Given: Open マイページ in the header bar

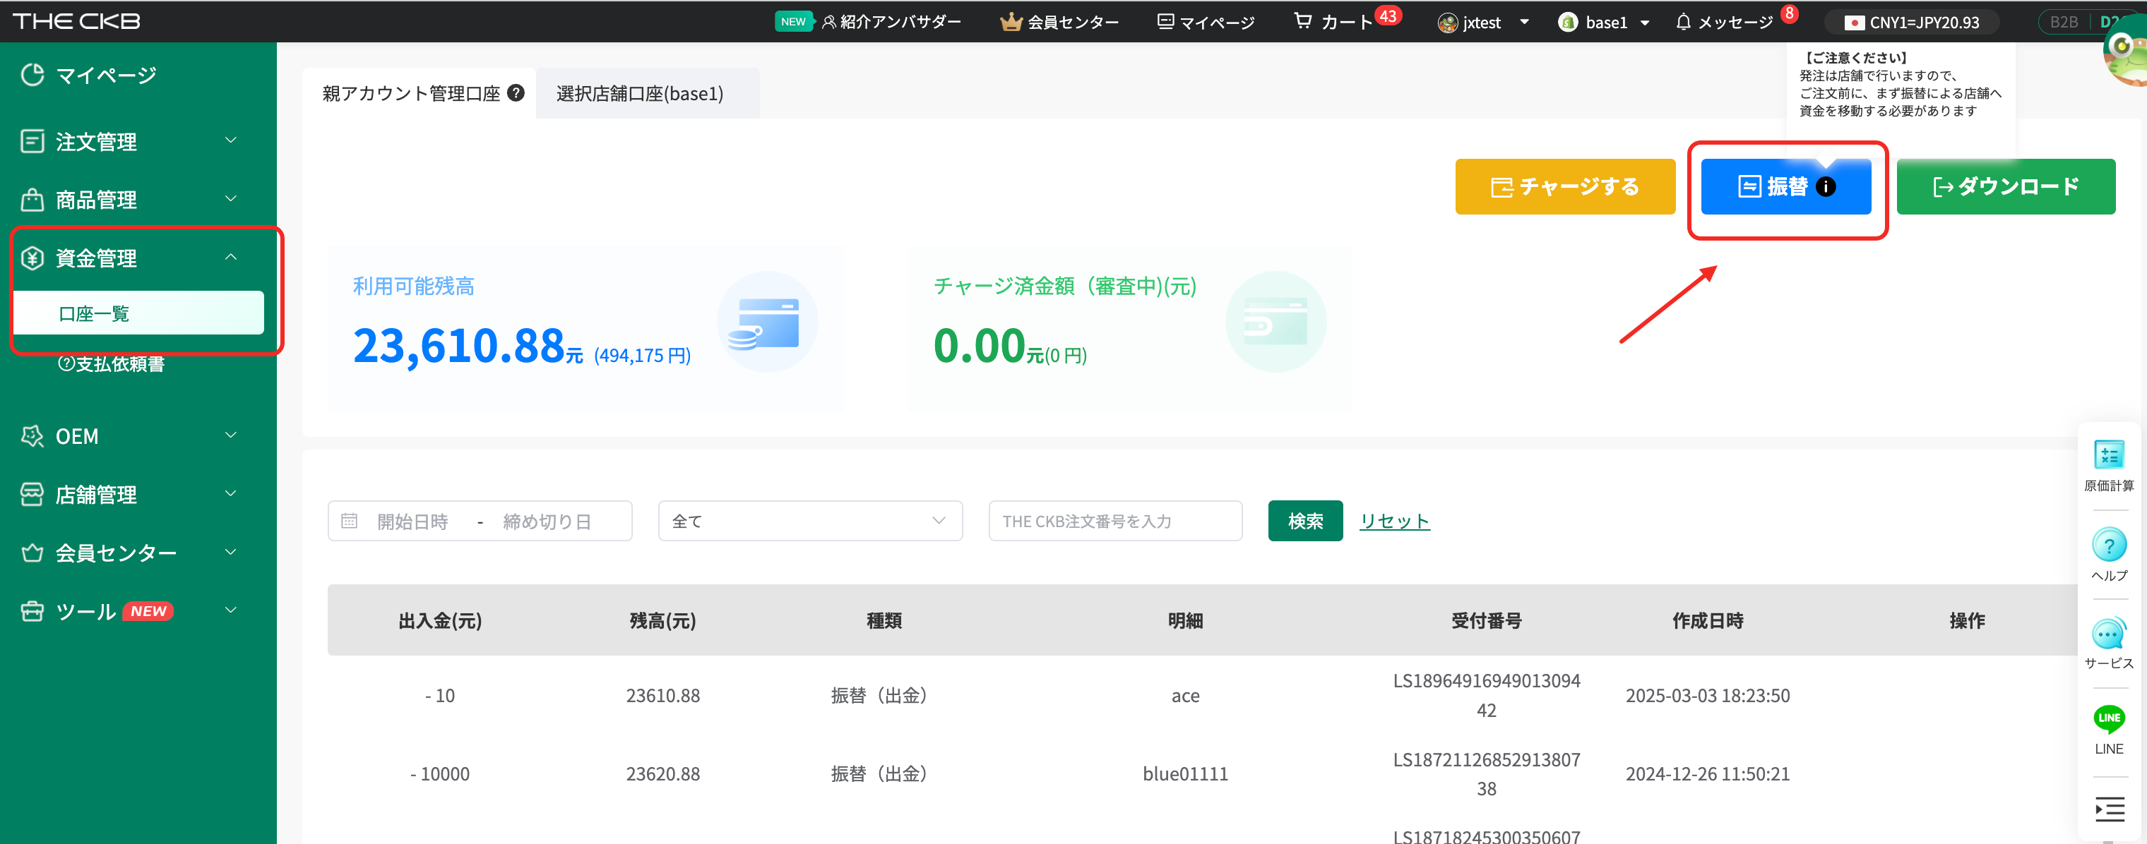Looking at the screenshot, I should (1206, 22).
